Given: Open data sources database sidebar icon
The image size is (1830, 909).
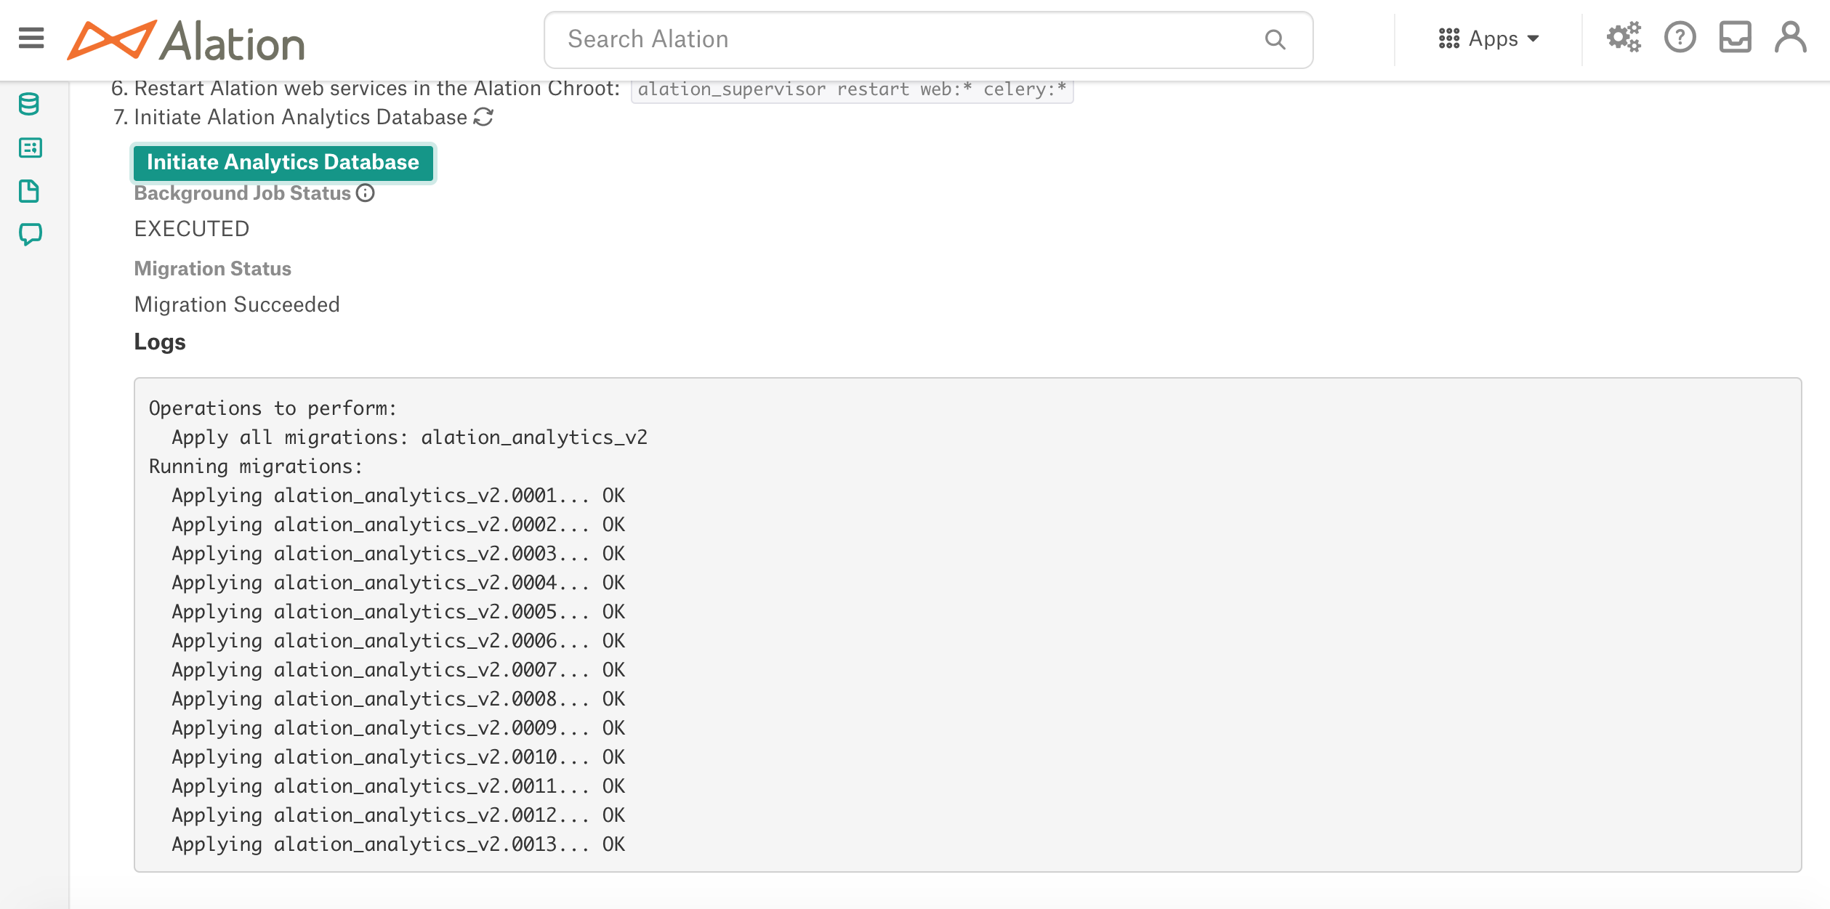Looking at the screenshot, I should coord(29,104).
